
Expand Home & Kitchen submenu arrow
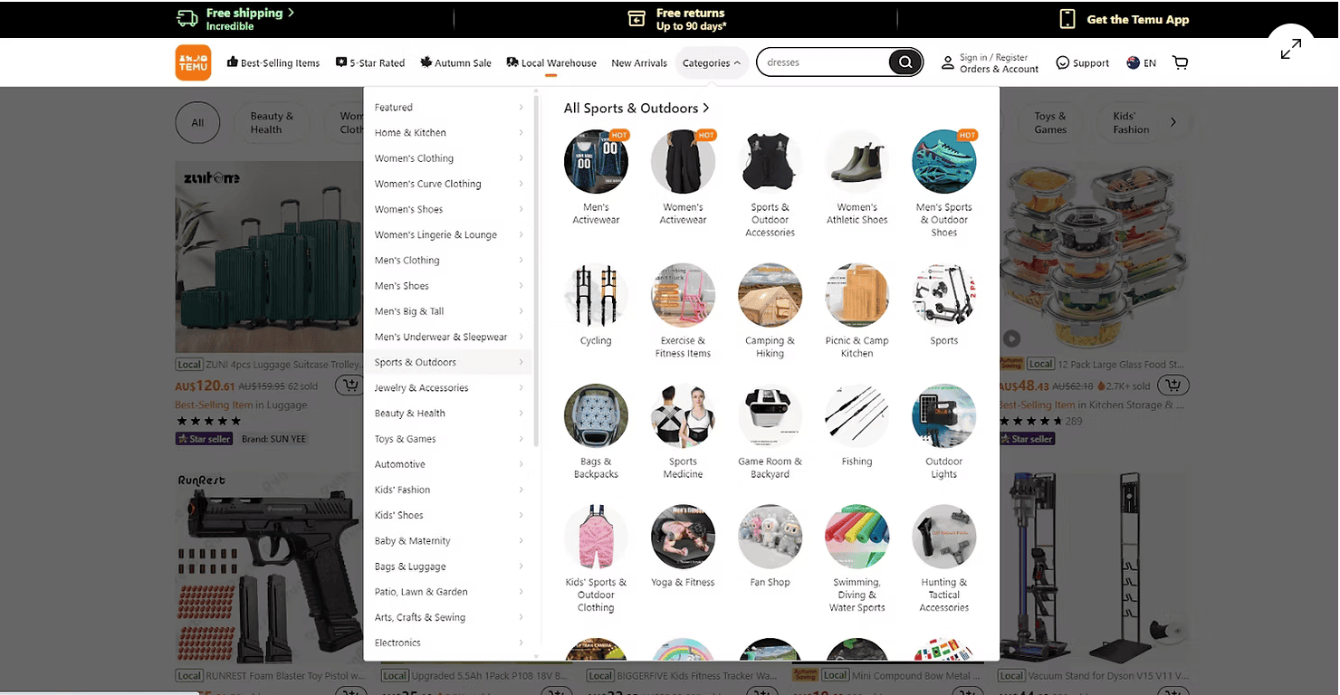click(522, 133)
